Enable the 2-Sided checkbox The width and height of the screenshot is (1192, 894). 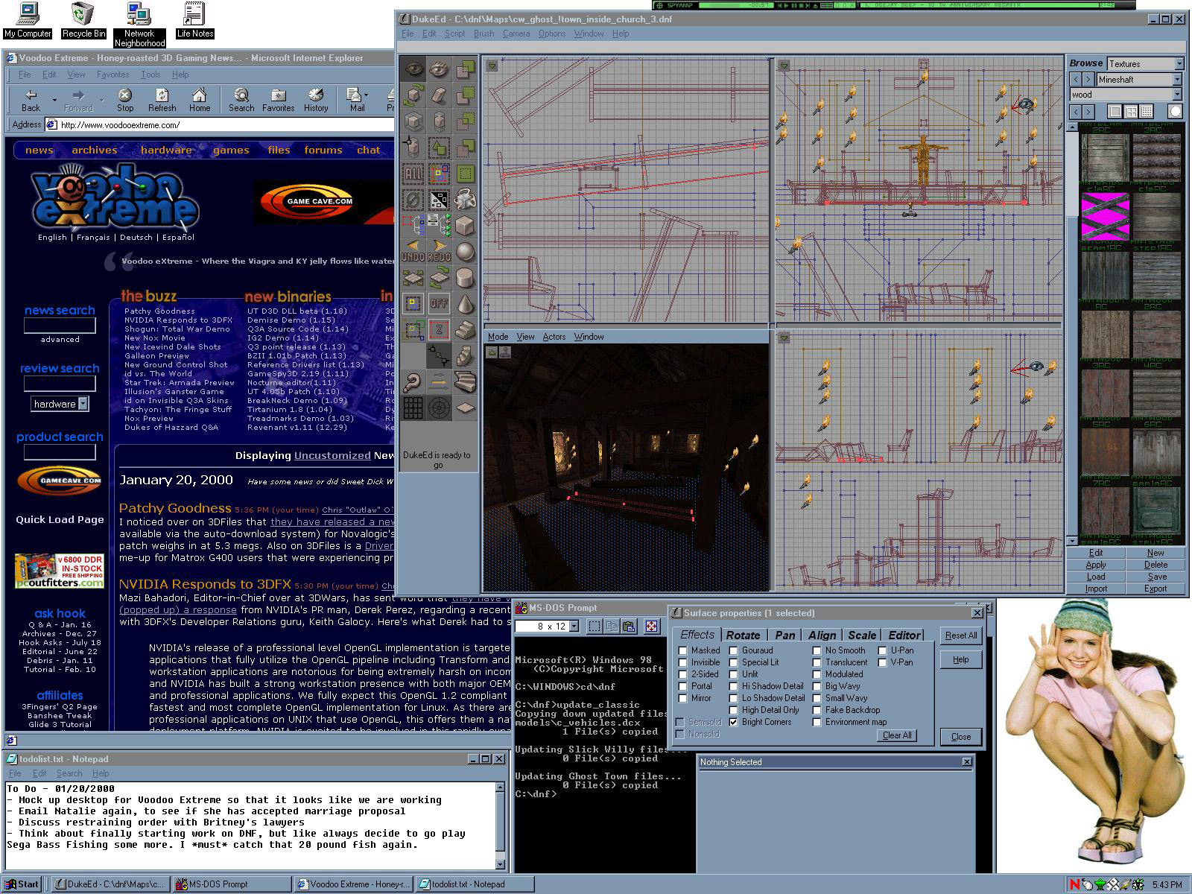(x=682, y=674)
